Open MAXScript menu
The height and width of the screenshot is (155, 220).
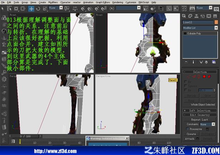tap(144, 2)
